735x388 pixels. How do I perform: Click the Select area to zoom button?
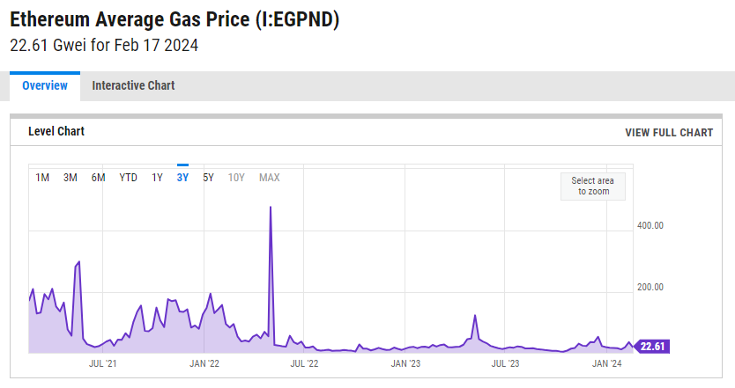point(593,186)
